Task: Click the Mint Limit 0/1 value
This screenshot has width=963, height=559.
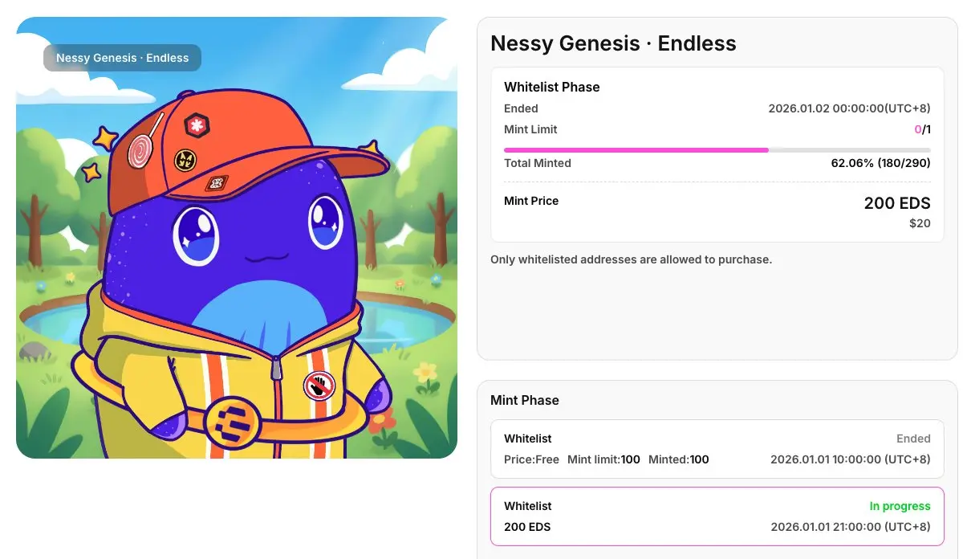Action: 922,129
